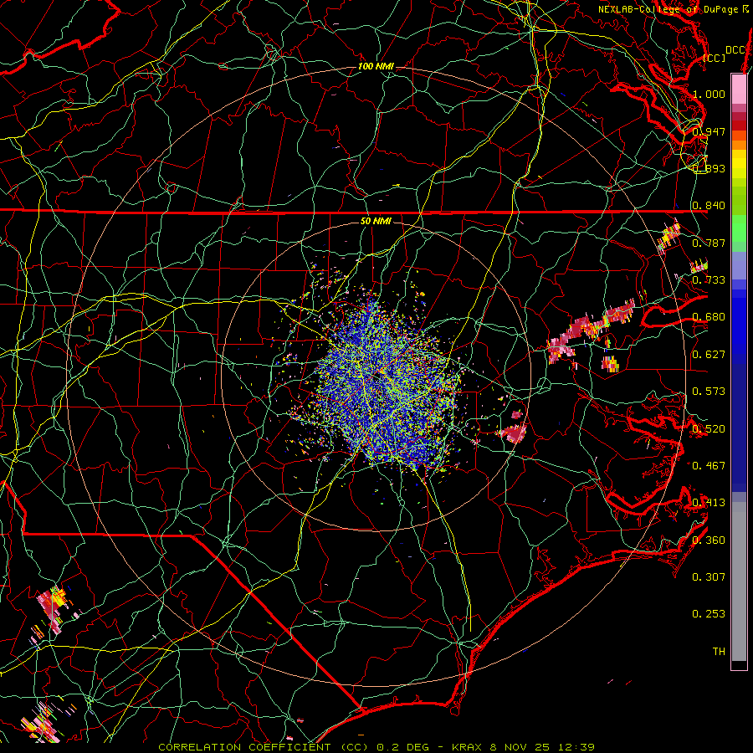Viewport: 753px width, 753px height.
Task: Select the 0.627 scale value
Action: click(709, 355)
